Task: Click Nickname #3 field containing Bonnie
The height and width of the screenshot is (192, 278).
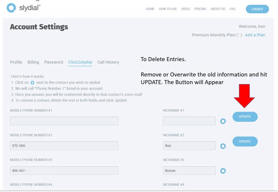Action: coord(189,171)
